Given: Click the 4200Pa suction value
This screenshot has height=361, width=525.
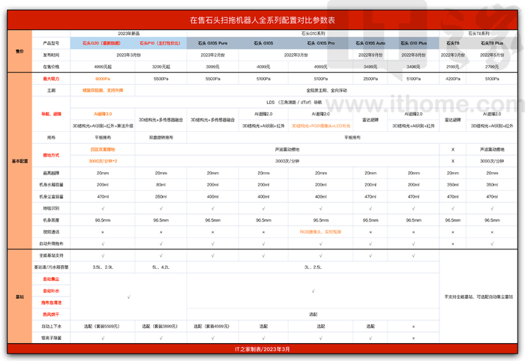Looking at the screenshot, I should click(x=453, y=79).
